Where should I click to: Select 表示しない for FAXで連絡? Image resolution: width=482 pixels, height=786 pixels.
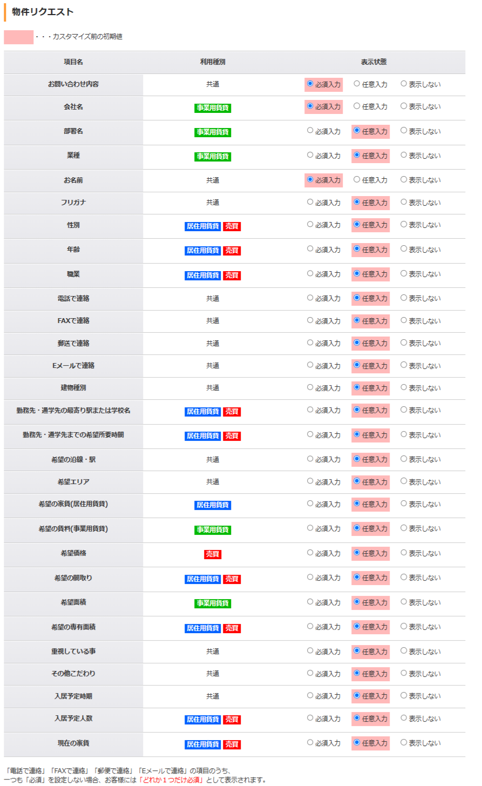[x=404, y=320]
